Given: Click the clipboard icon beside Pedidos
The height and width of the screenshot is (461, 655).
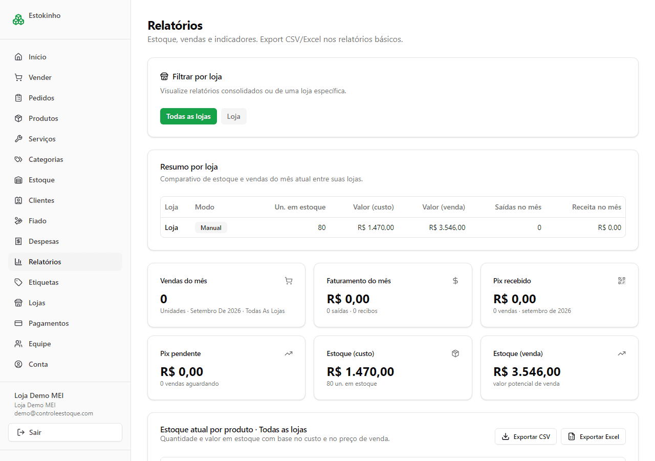Looking at the screenshot, I should coord(18,98).
